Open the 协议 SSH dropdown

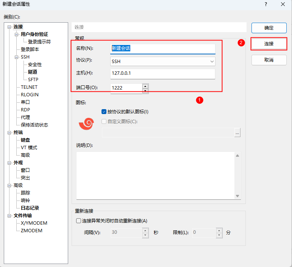pyautogui.click(x=163, y=62)
